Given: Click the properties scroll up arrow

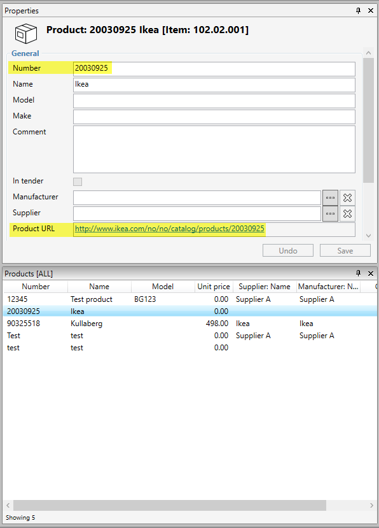Looking at the screenshot, I should (x=369, y=53).
